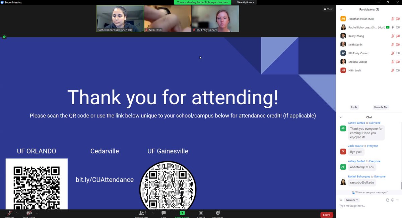
Task: Open the View layout menu
Action: tap(328, 9)
